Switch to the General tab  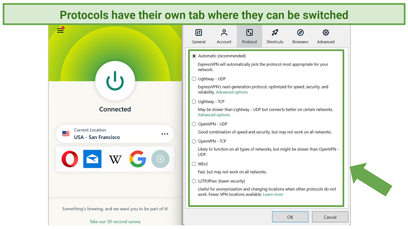[198, 36]
